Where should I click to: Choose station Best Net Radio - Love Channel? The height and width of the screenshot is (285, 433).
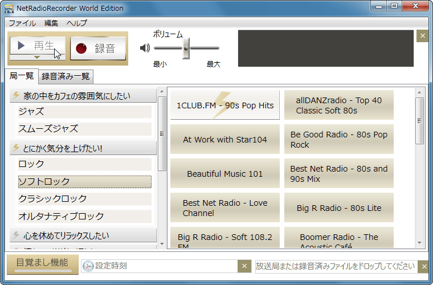pyautogui.click(x=225, y=207)
